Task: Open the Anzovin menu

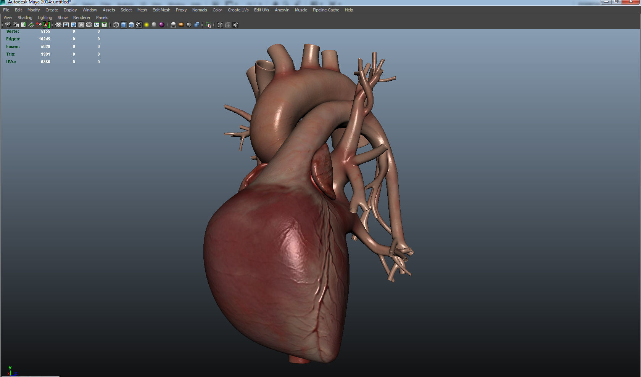Action: (282, 10)
